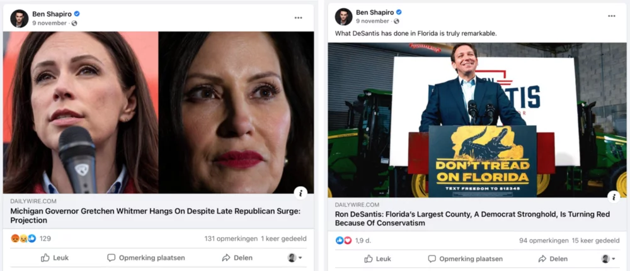
Task: Open the 131 opmerkingen comment count
Action: (231, 238)
